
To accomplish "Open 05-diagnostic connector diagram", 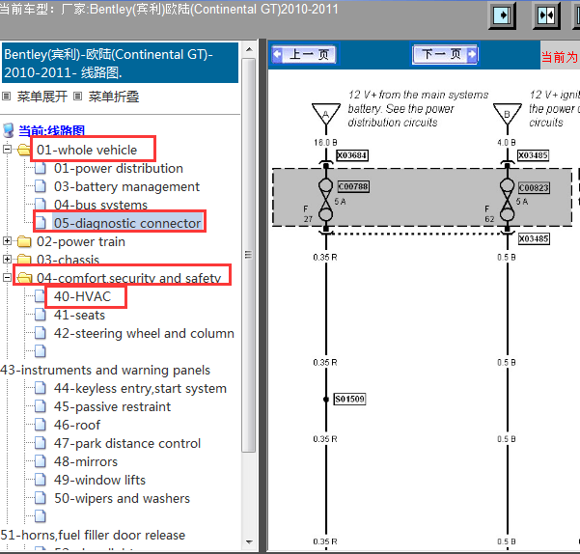I will [127, 223].
